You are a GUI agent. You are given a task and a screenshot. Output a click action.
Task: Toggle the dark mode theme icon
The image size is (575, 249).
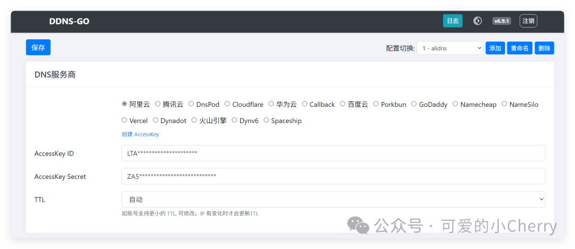477,21
